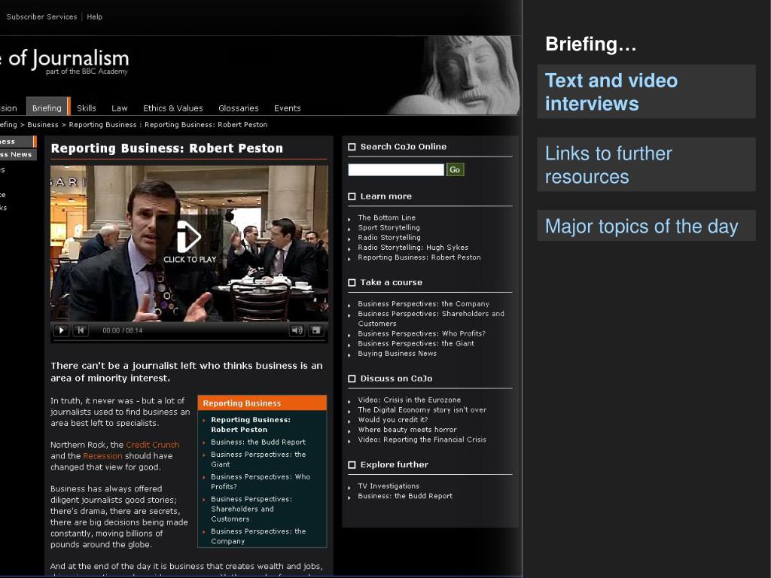Click the Take a course heading
This screenshot has width=771, height=578.
tap(392, 283)
